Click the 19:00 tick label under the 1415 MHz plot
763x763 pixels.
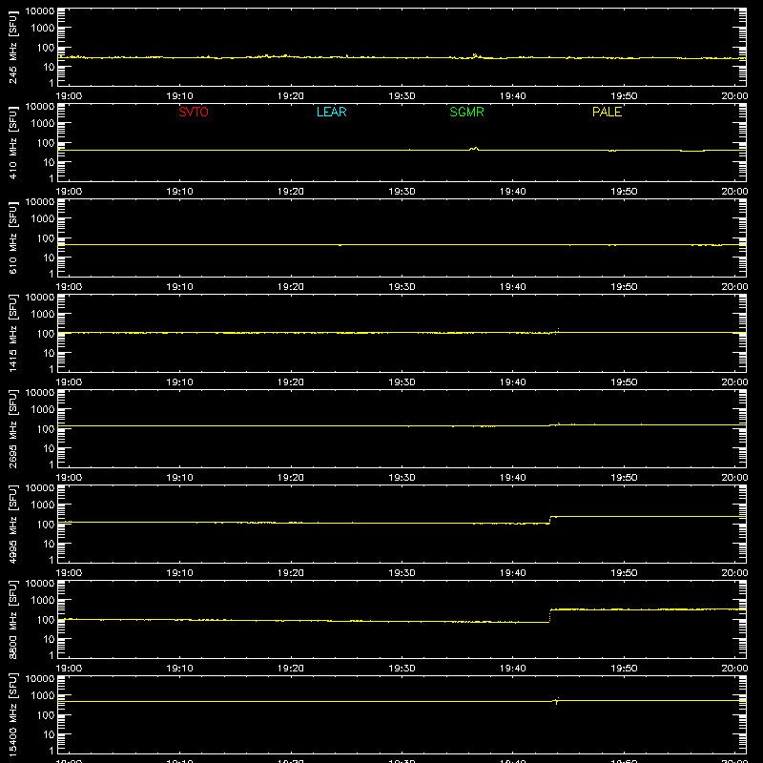(69, 382)
